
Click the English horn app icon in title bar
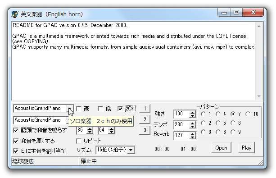(x=14, y=14)
